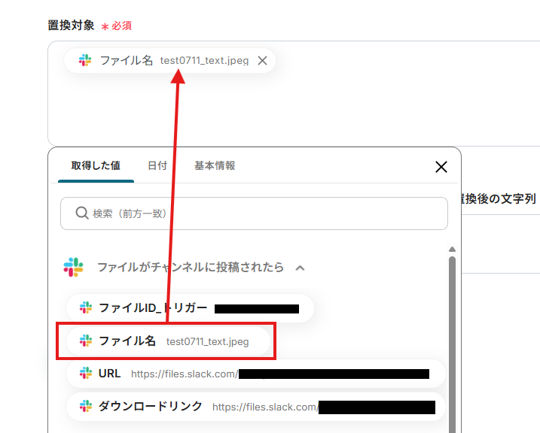Click Slack icon in 置換対象 chip
Image resolution: width=540 pixels, height=433 pixels.
[x=85, y=60]
